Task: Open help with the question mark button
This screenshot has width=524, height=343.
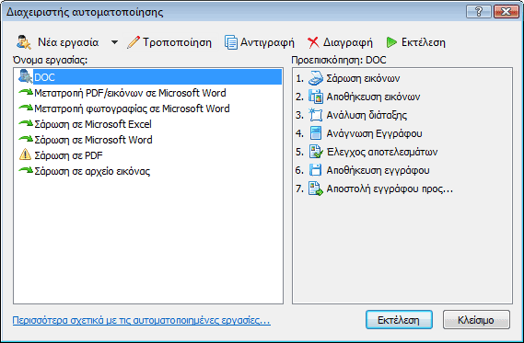Action: coord(478,12)
